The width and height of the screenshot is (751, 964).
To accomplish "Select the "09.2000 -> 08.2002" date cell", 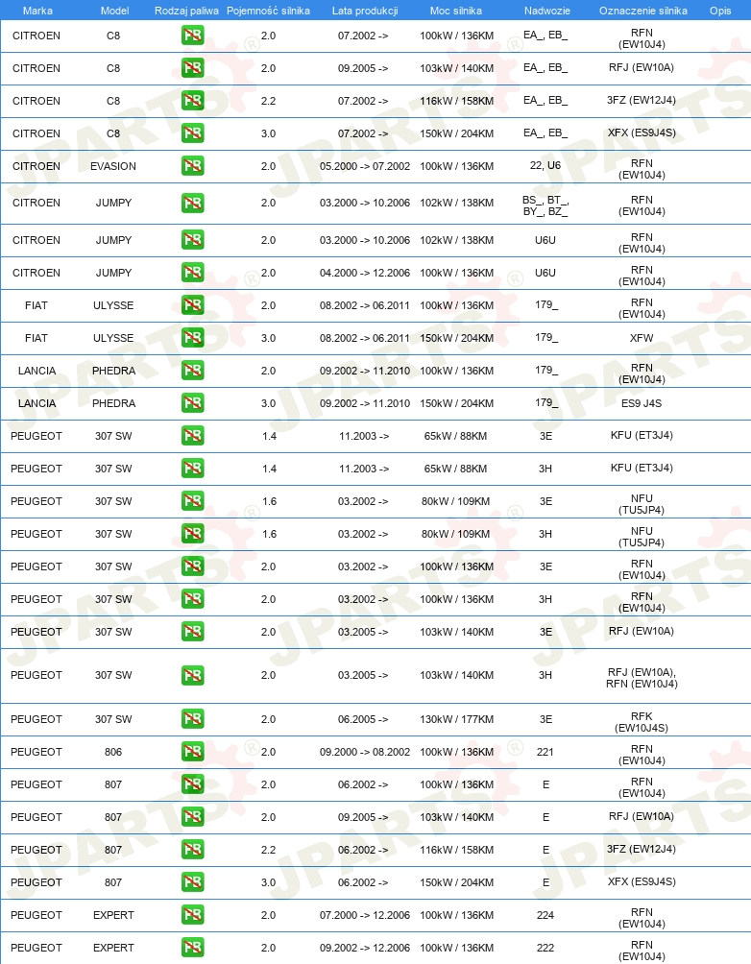I will point(365,751).
